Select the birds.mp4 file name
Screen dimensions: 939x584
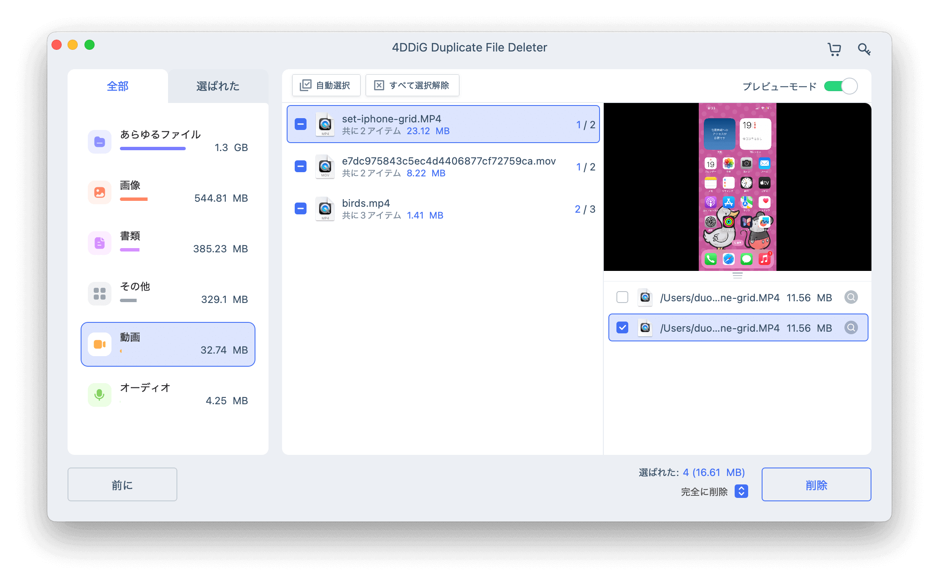(x=366, y=203)
